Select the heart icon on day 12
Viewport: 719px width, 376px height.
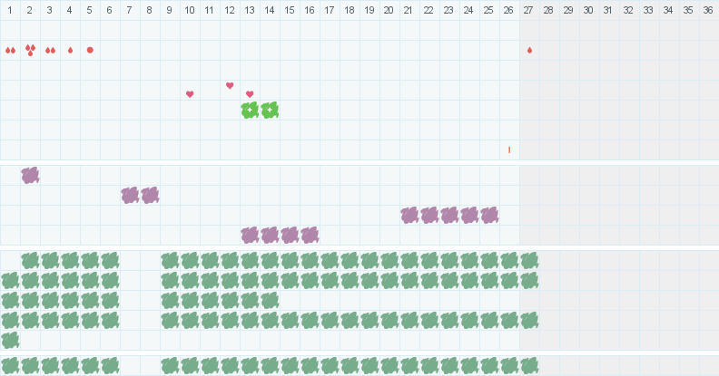click(230, 85)
